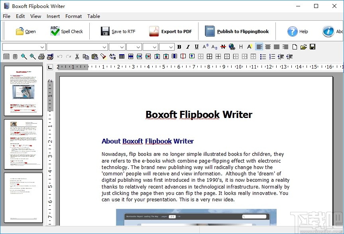Toggle bulleted list formatting

[x=263, y=56]
